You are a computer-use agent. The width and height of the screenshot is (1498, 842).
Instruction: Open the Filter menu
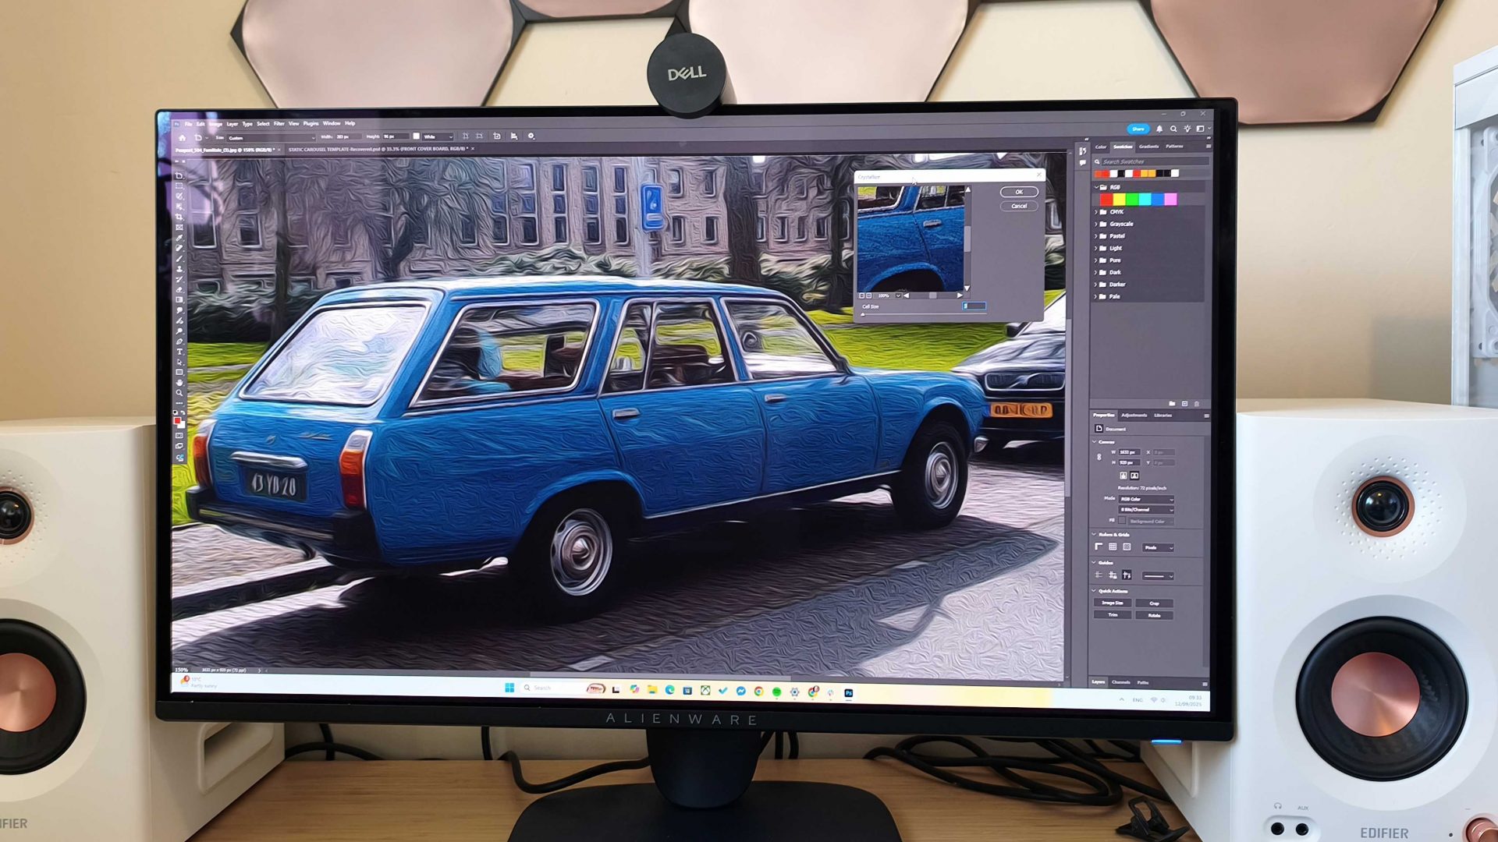tap(279, 123)
